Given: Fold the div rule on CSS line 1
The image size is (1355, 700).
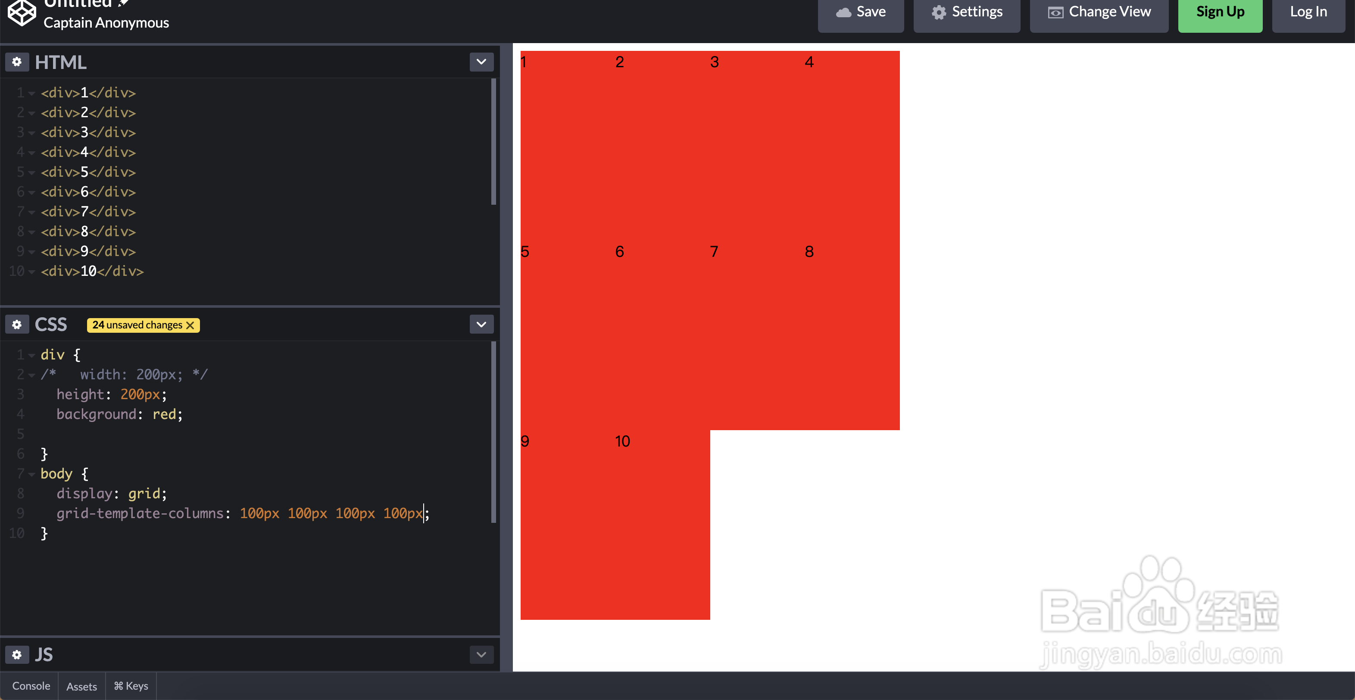Looking at the screenshot, I should tap(31, 356).
